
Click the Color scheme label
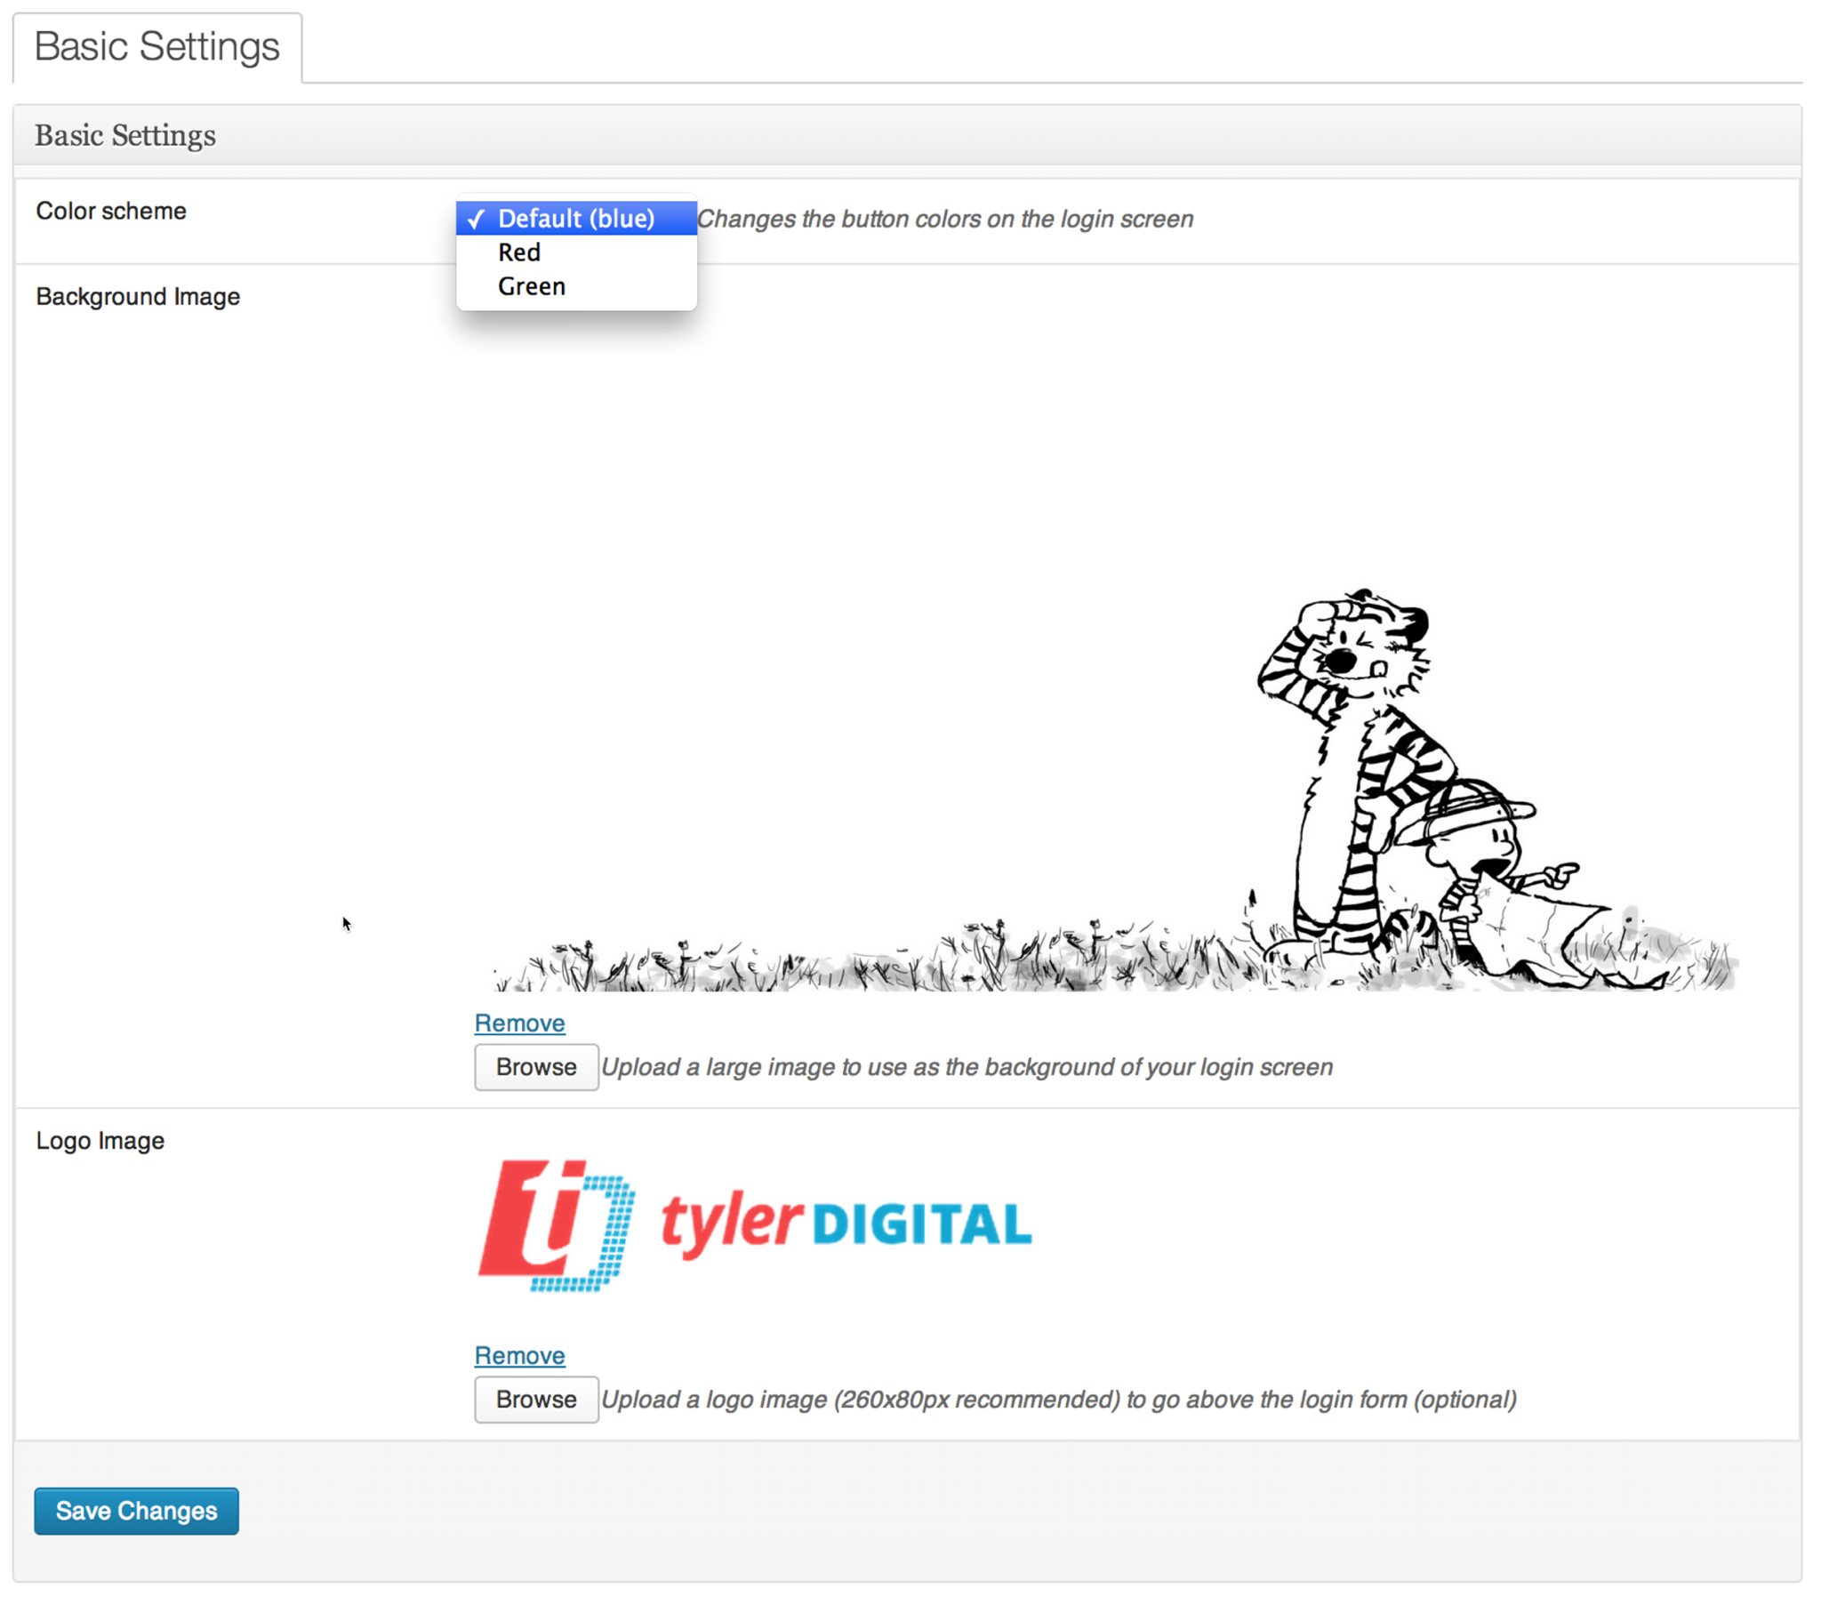(x=111, y=212)
